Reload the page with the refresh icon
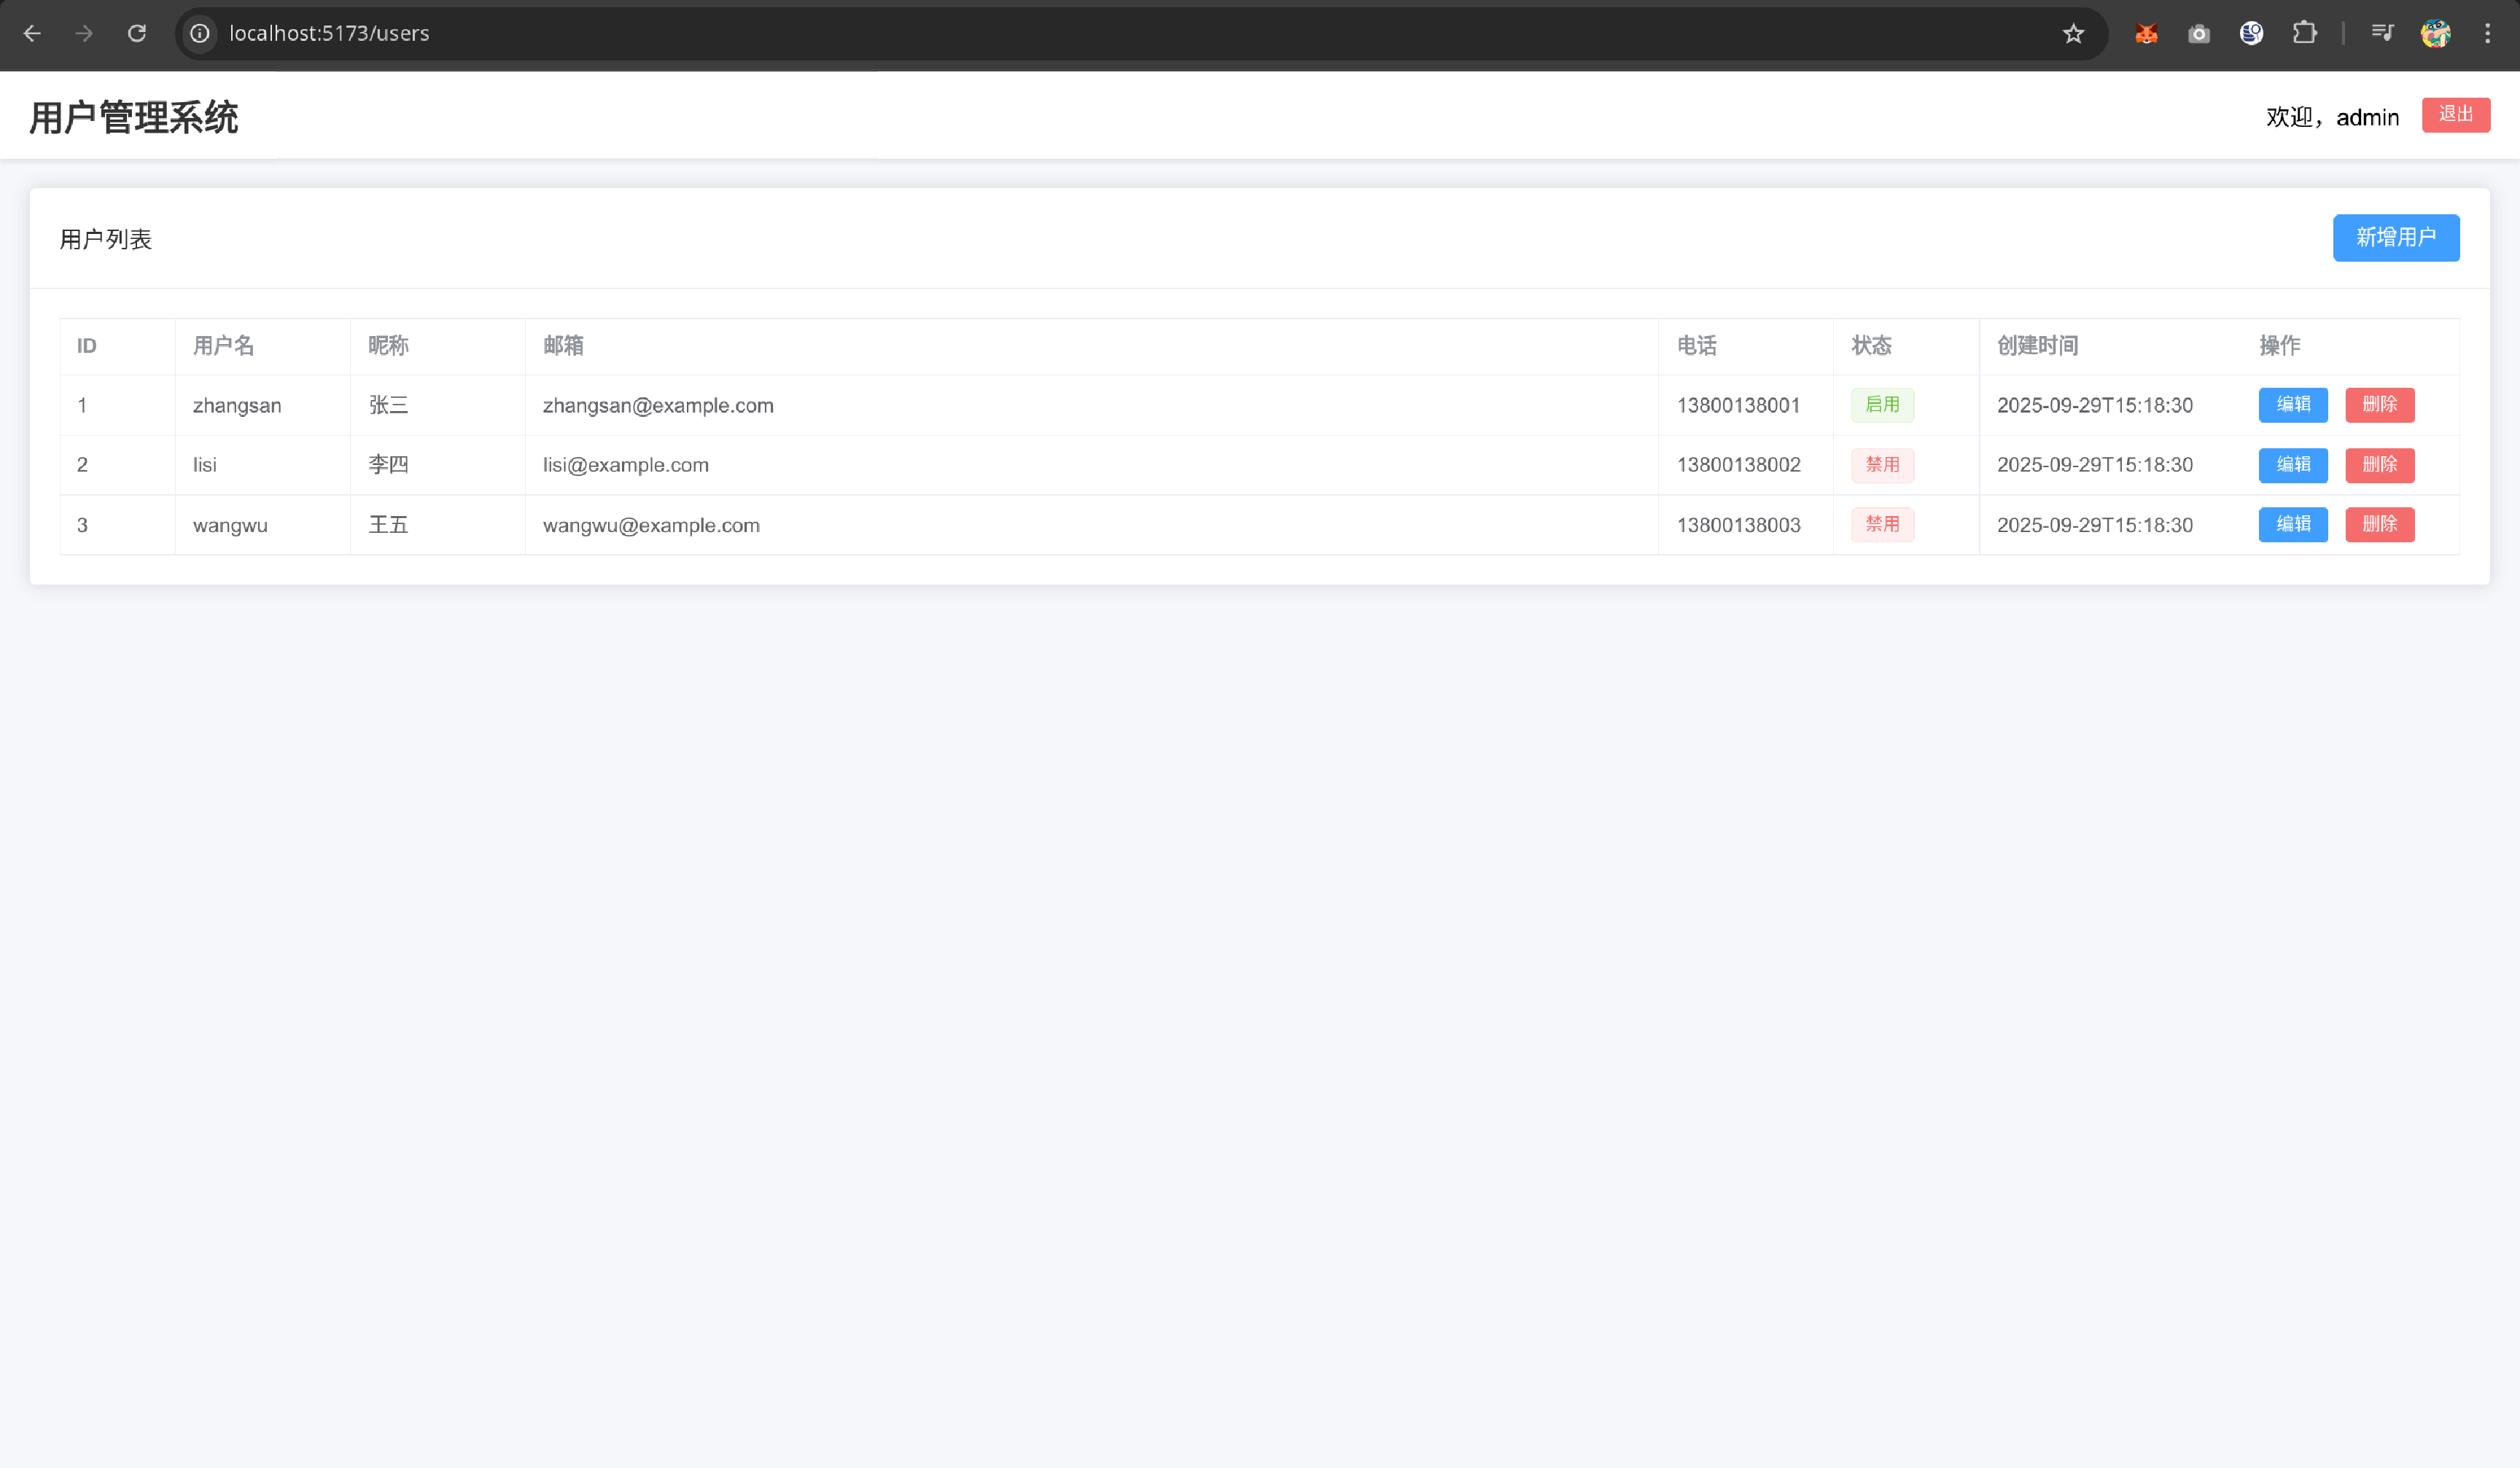 pyautogui.click(x=137, y=33)
